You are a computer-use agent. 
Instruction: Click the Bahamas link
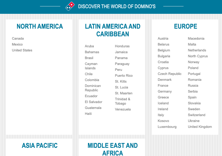coord(91,52)
